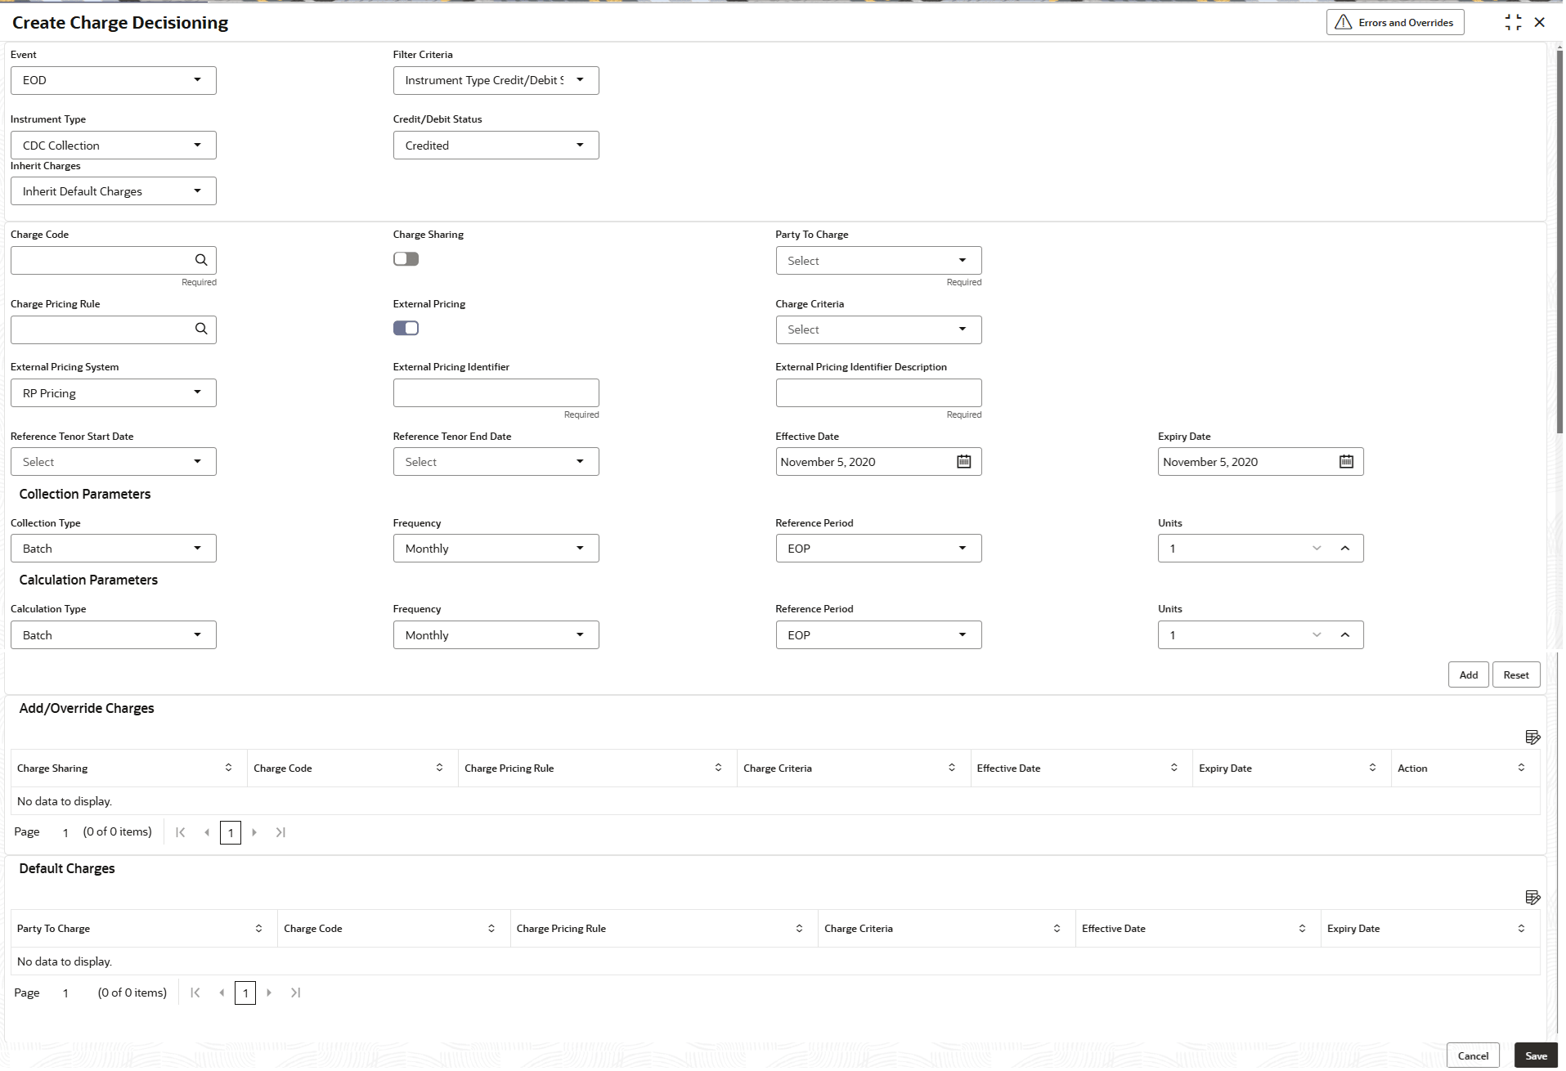Go to last page of Add/Override Charges
The height and width of the screenshot is (1071, 1566).
(x=280, y=832)
